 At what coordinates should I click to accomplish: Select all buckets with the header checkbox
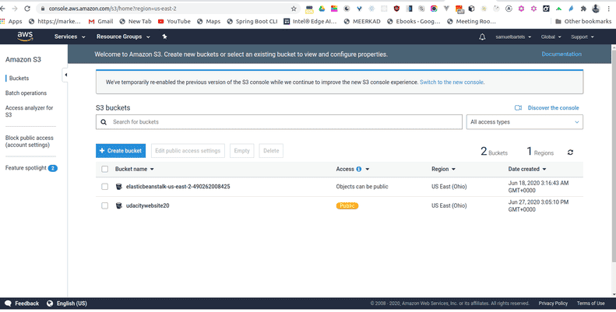(104, 169)
